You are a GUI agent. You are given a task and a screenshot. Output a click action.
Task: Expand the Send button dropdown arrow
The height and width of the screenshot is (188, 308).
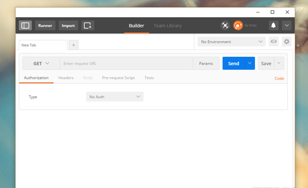coord(250,63)
